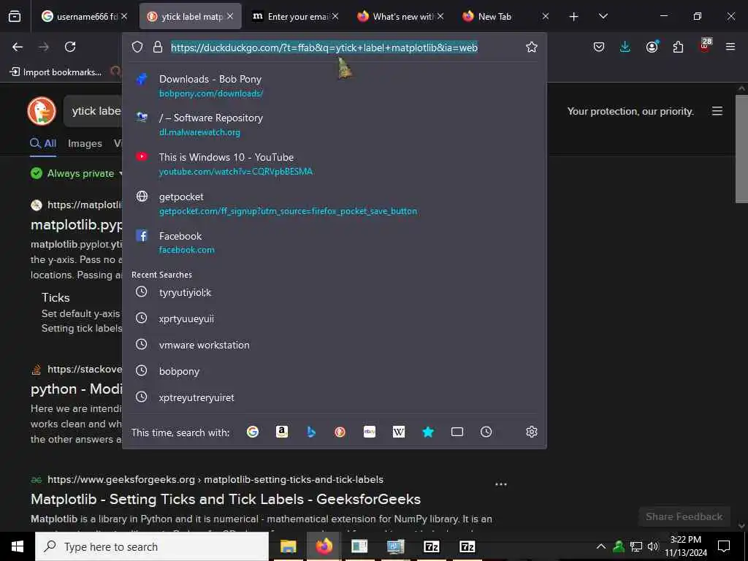This screenshot has height=561, width=748.
Task: Click the DuckDuckGo logo
Action: pos(42,111)
